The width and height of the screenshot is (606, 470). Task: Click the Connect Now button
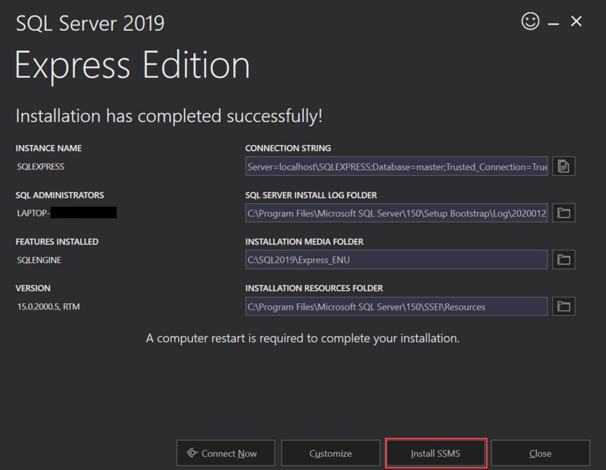click(x=225, y=453)
